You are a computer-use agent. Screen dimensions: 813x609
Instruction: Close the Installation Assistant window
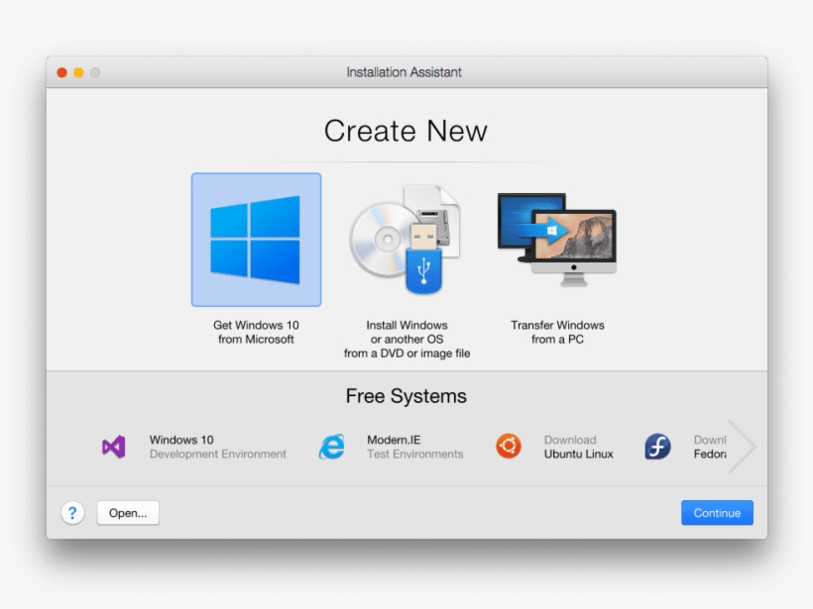(61, 72)
